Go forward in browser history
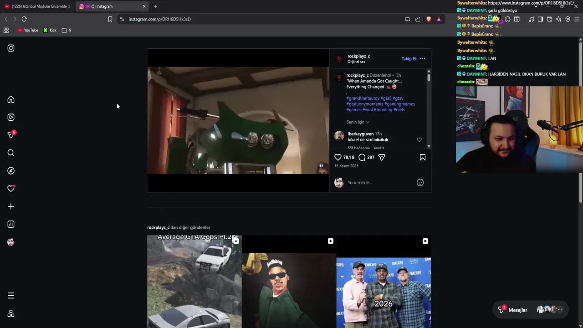 (x=15, y=19)
